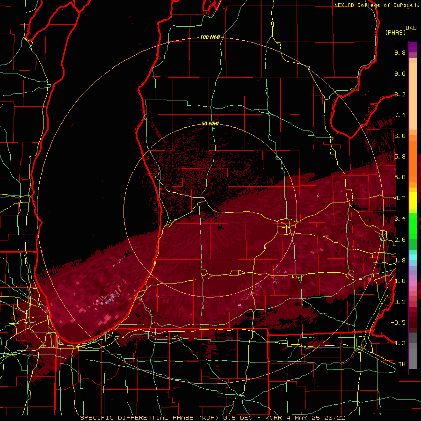Click the 100 NMI range ring label
Viewport: 421px width, 421px height.
click(210, 37)
